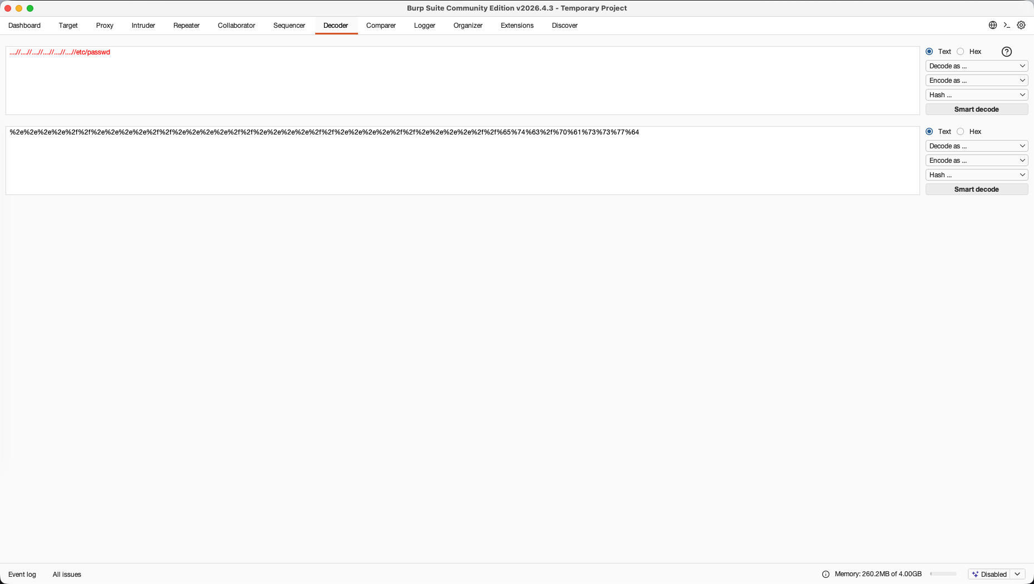
Task: Expand the chevron next to Disabled
Action: [1017, 574]
